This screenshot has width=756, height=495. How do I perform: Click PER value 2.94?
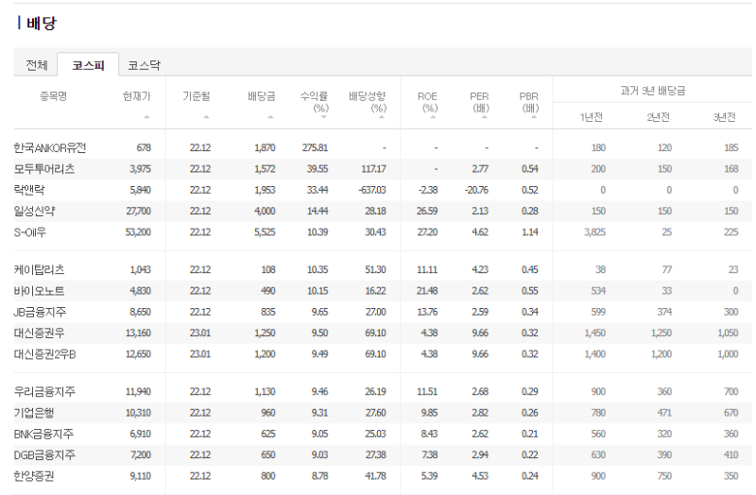pos(480,455)
